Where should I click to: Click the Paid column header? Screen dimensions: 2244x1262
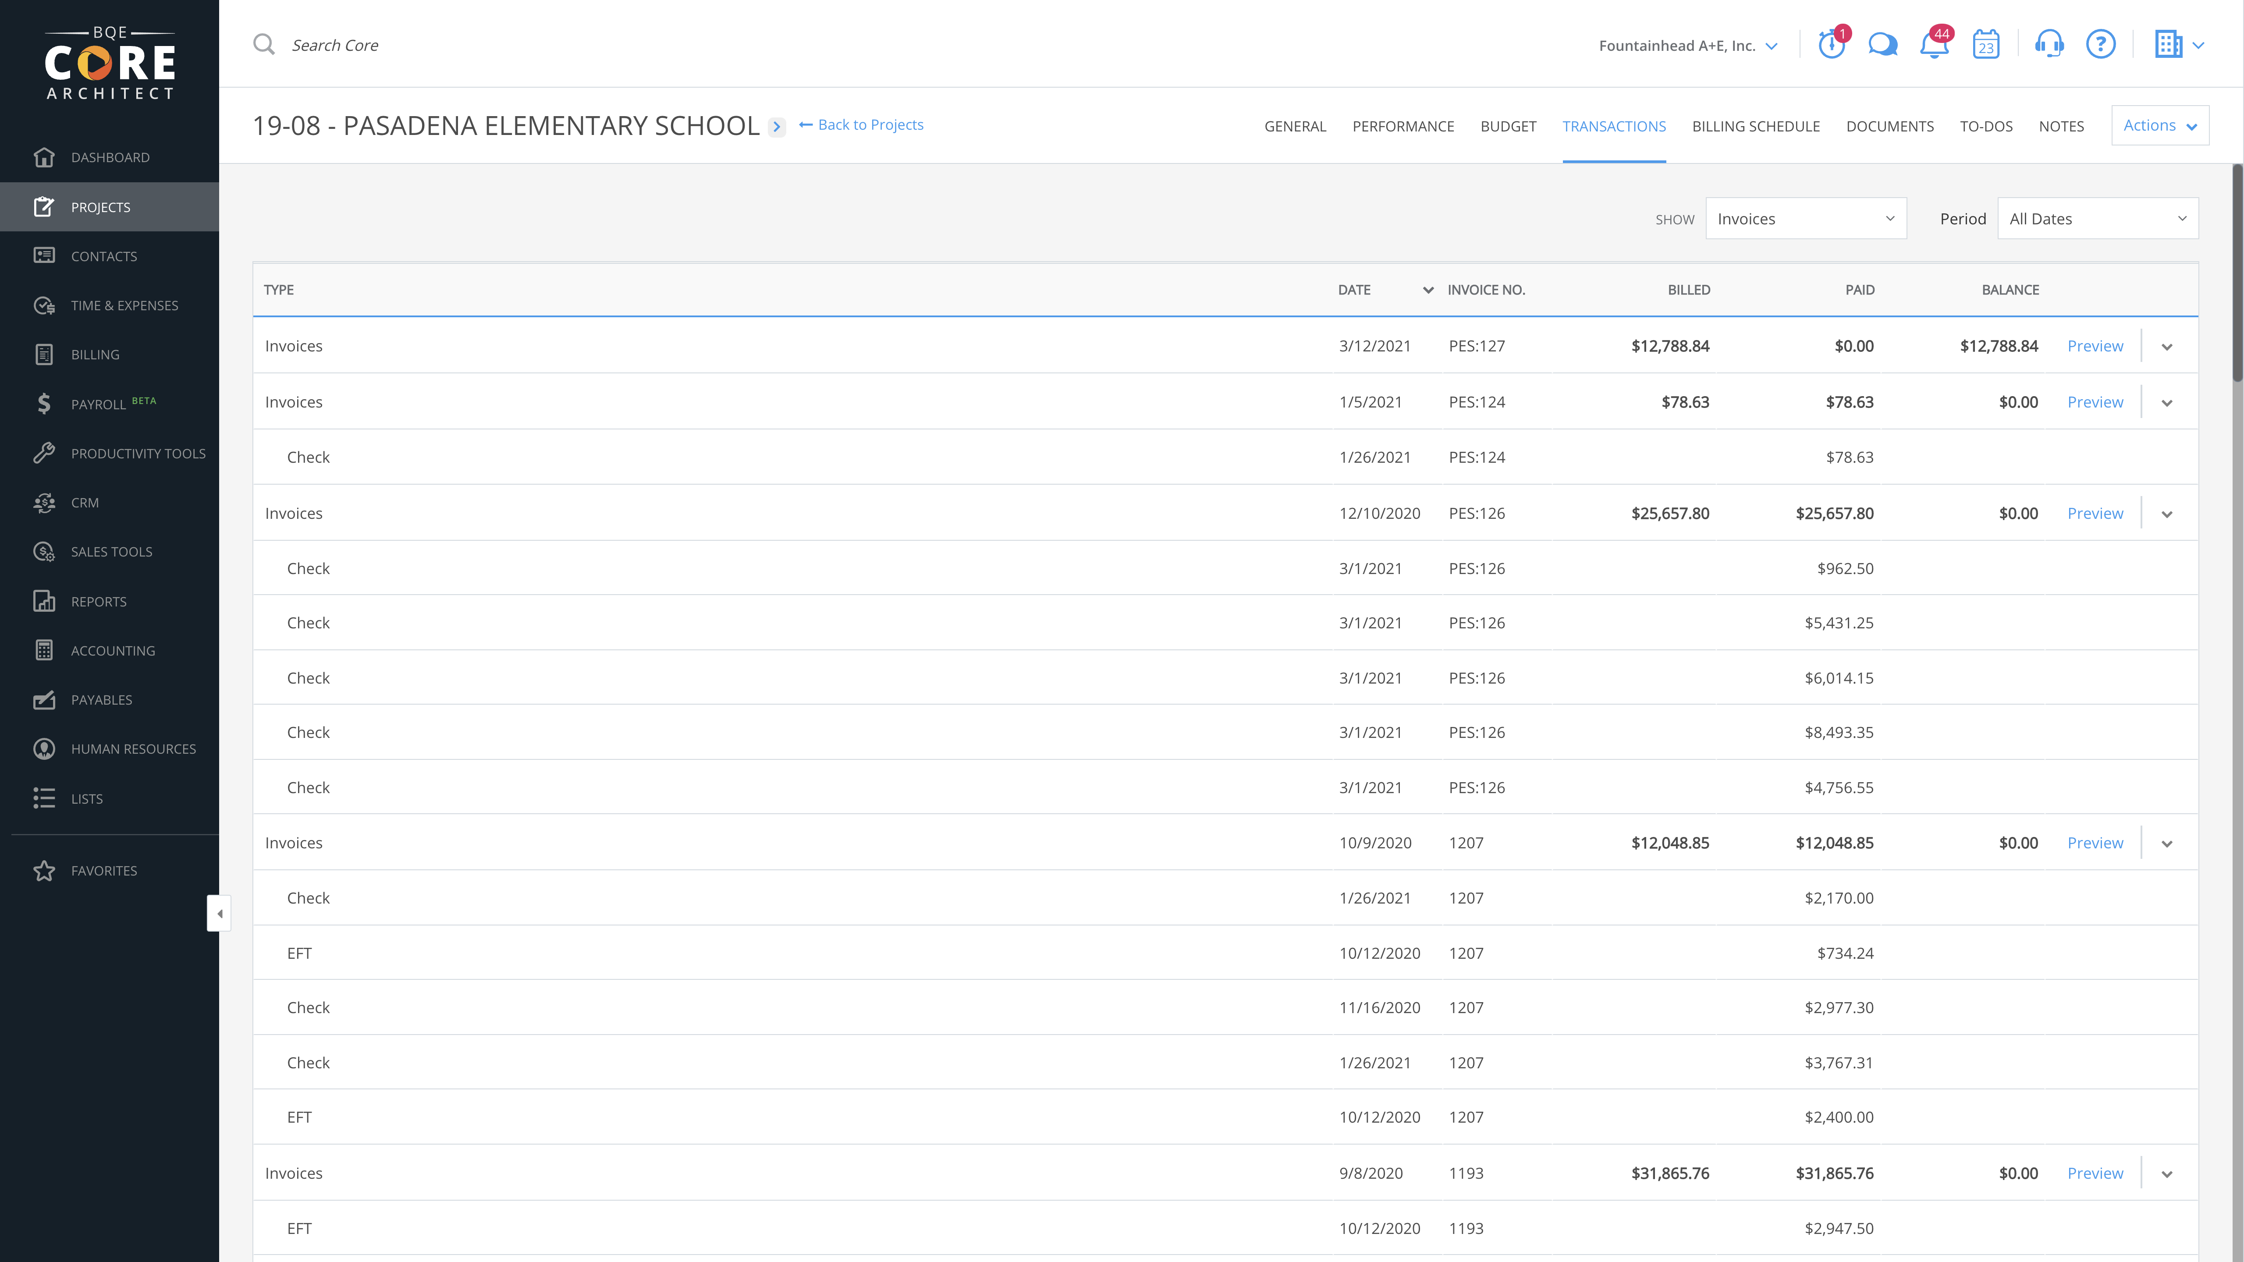[x=1859, y=289]
